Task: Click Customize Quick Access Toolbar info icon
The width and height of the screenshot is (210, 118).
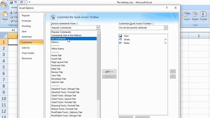Action: click(153, 24)
